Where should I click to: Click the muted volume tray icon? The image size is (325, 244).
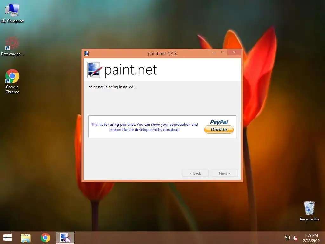(x=295, y=238)
